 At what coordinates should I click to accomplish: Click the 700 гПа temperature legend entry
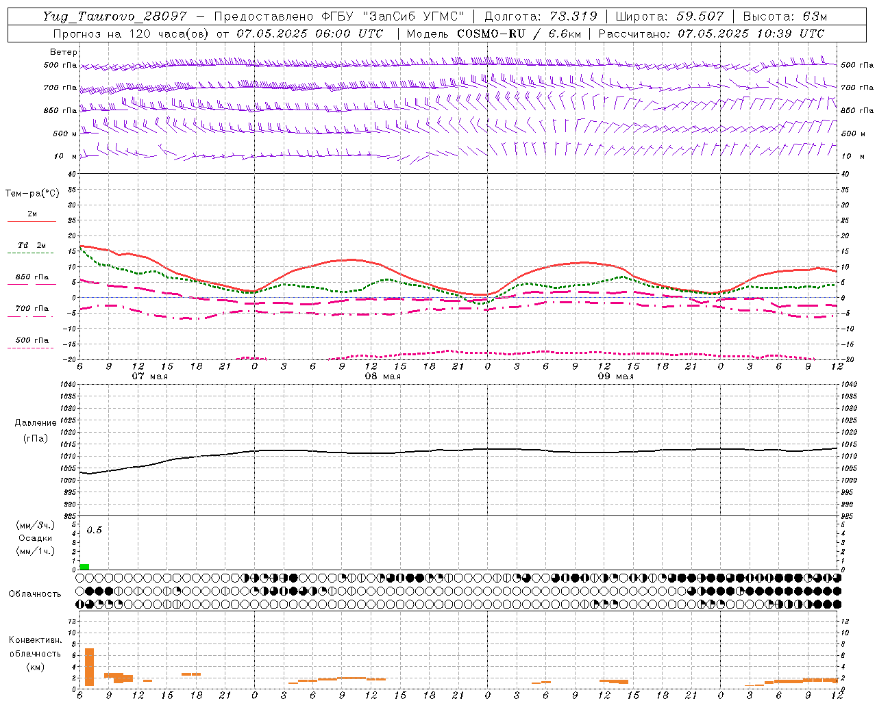32,309
